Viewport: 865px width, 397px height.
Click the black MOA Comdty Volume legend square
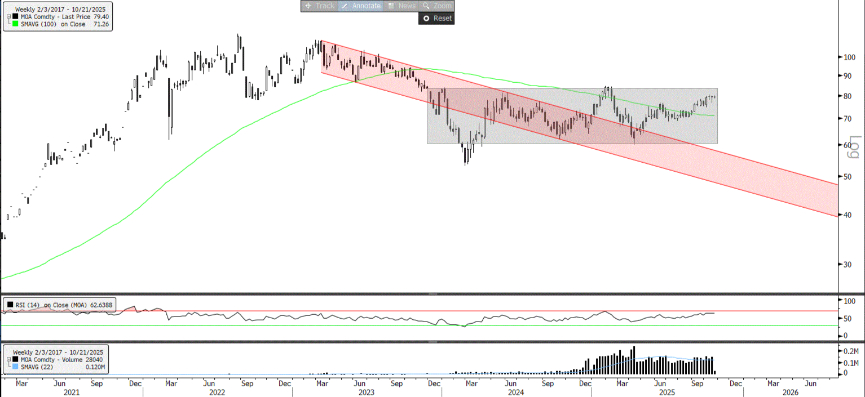click(15, 359)
